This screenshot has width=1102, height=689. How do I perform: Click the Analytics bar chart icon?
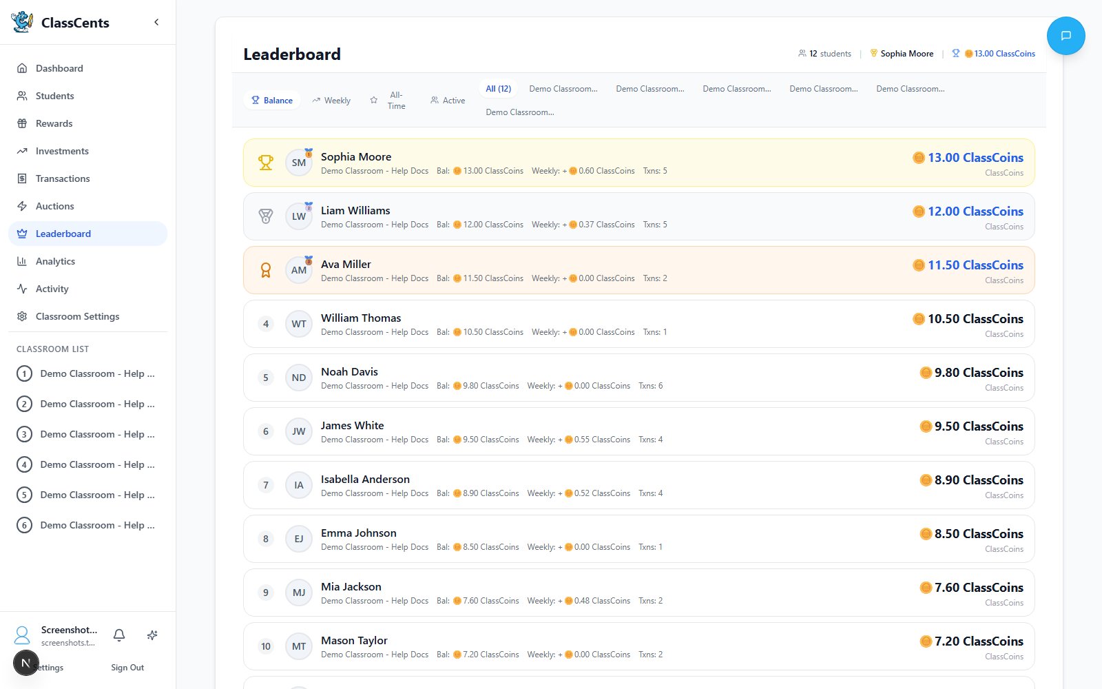[22, 261]
